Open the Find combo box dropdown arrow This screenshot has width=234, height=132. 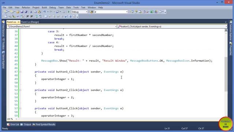127,12
